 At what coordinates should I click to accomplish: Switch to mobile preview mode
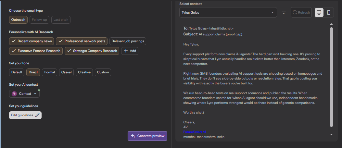click(329, 12)
